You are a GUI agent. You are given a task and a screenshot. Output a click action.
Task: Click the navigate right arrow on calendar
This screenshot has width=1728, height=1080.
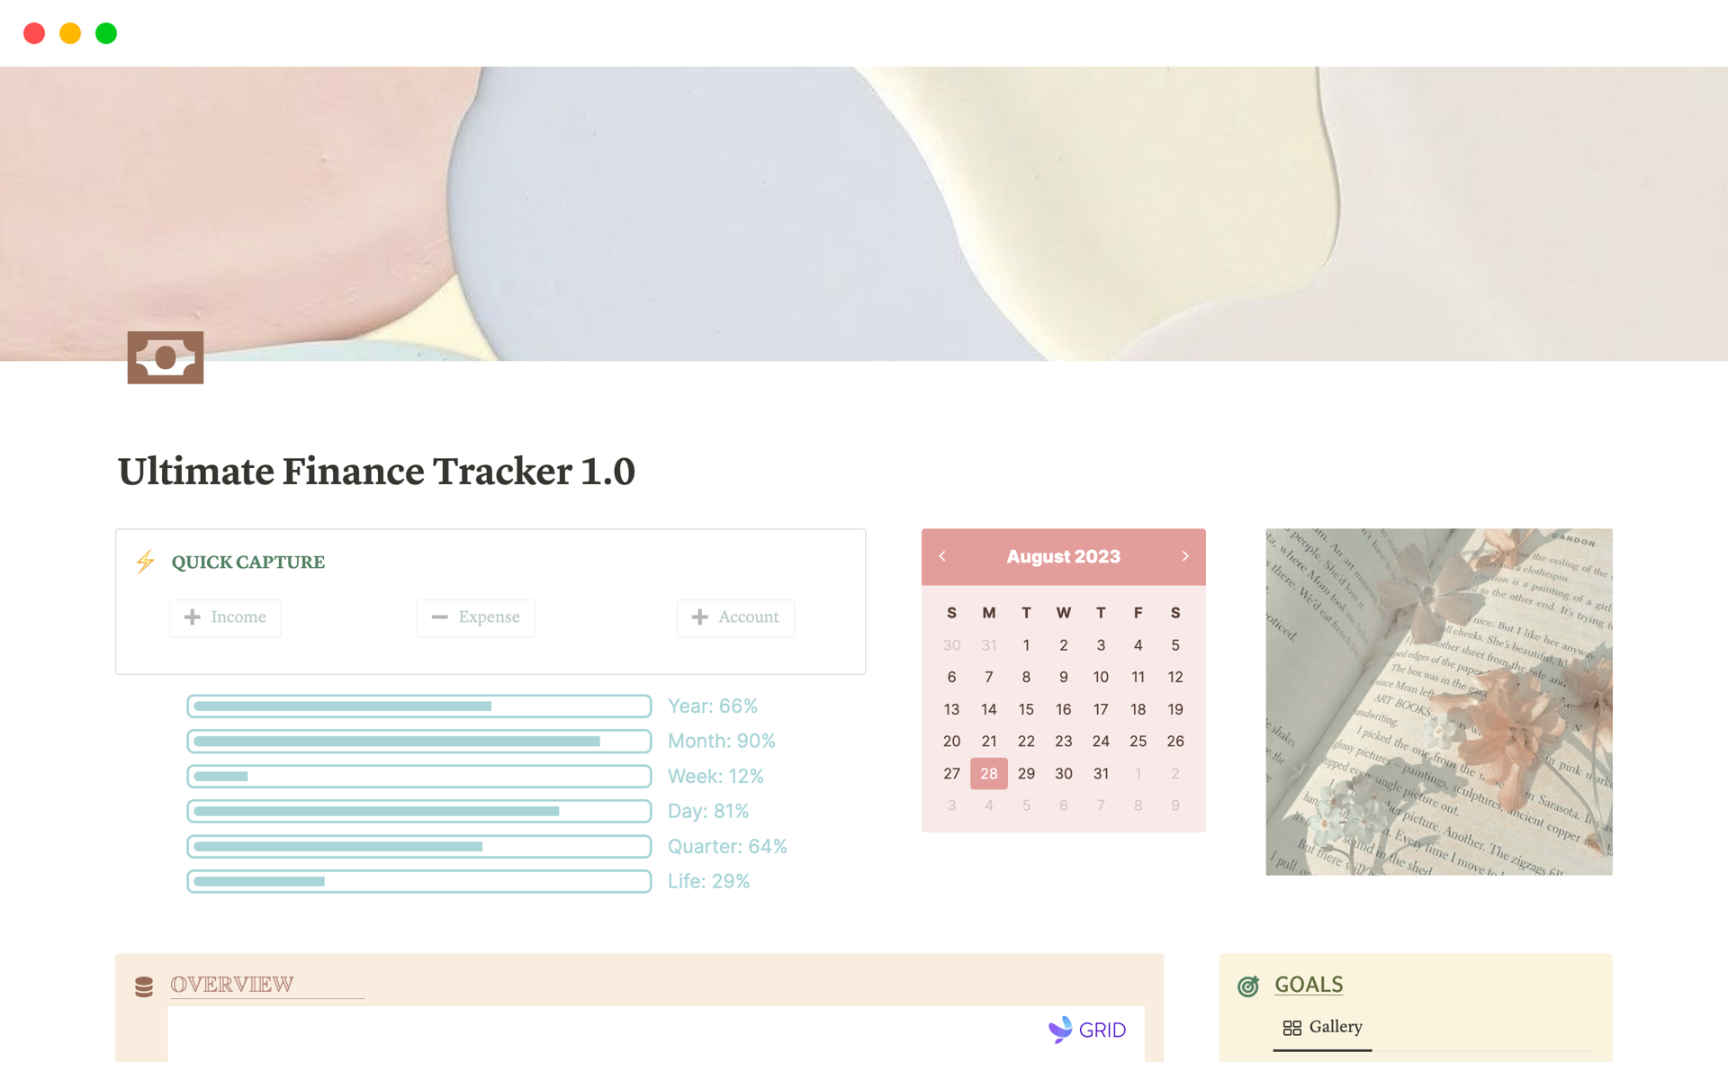tap(1183, 556)
